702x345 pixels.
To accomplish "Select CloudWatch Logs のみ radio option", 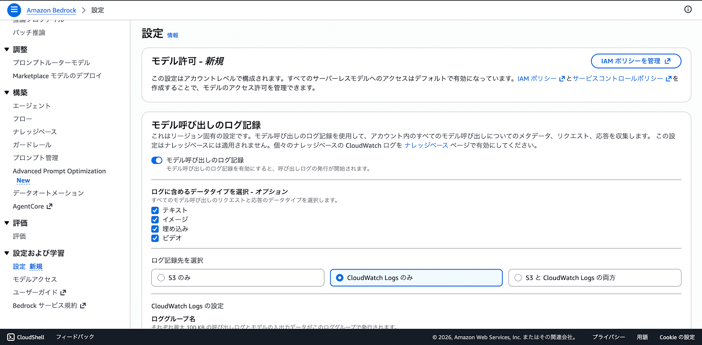I will [x=416, y=278].
